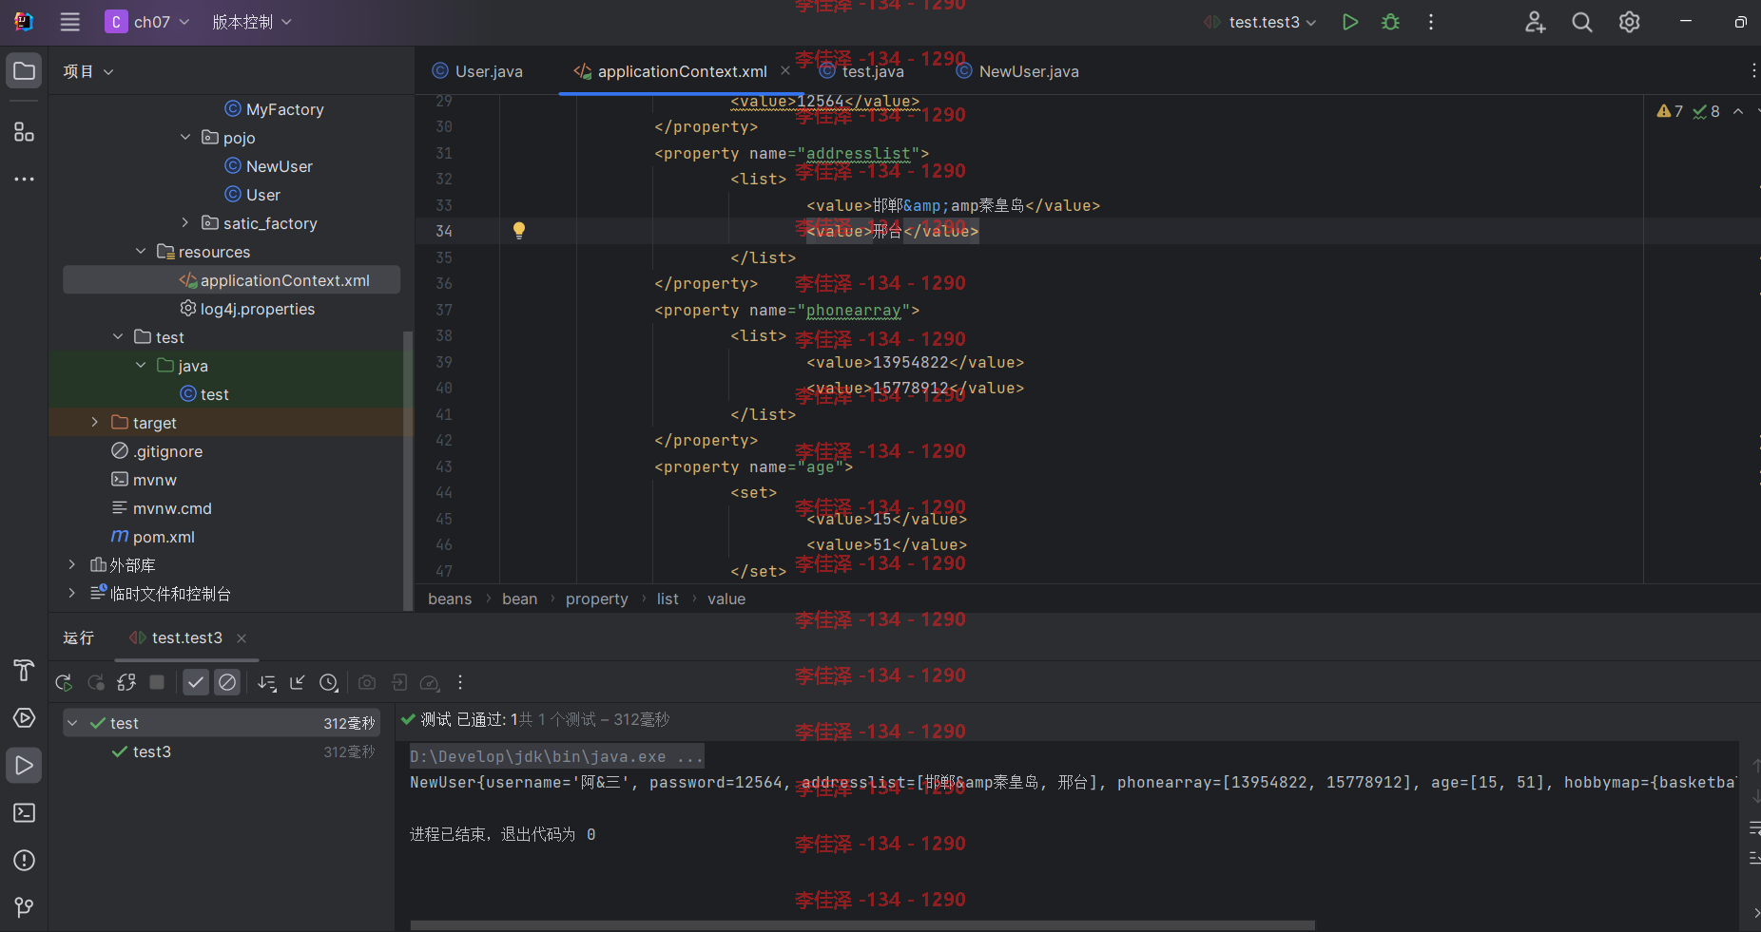Select mvnw.cmd file

click(x=162, y=508)
